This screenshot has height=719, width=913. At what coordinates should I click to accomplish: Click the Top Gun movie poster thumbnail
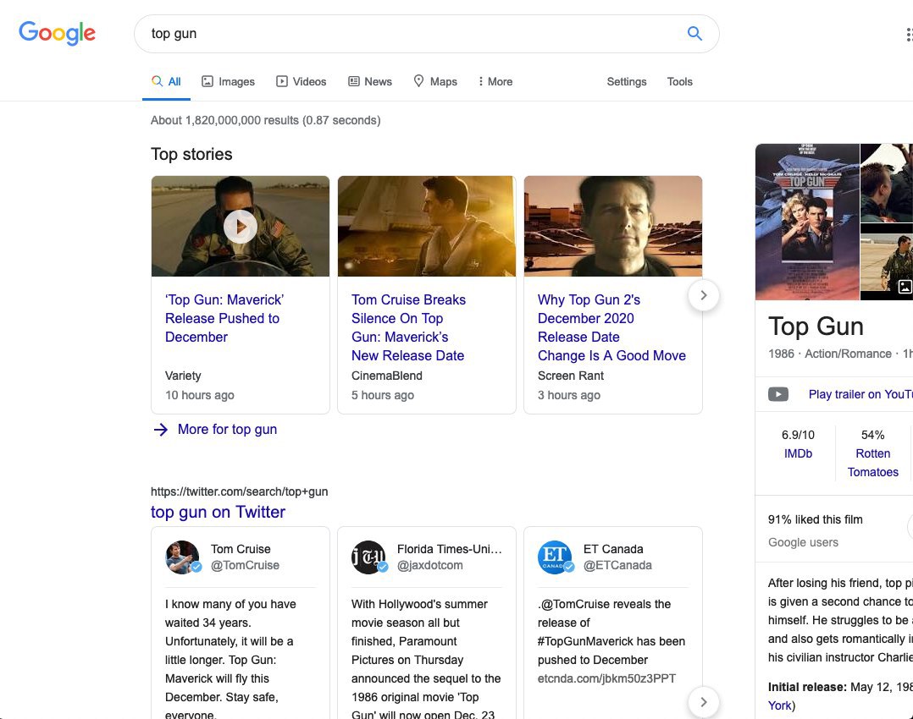(807, 222)
